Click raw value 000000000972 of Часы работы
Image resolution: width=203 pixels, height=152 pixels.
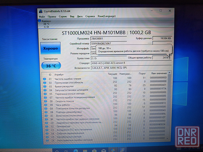click(158, 103)
